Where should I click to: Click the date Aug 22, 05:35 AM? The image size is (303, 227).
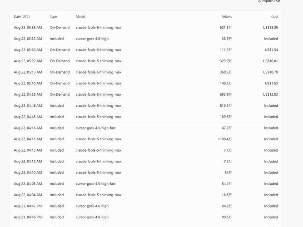28,28
